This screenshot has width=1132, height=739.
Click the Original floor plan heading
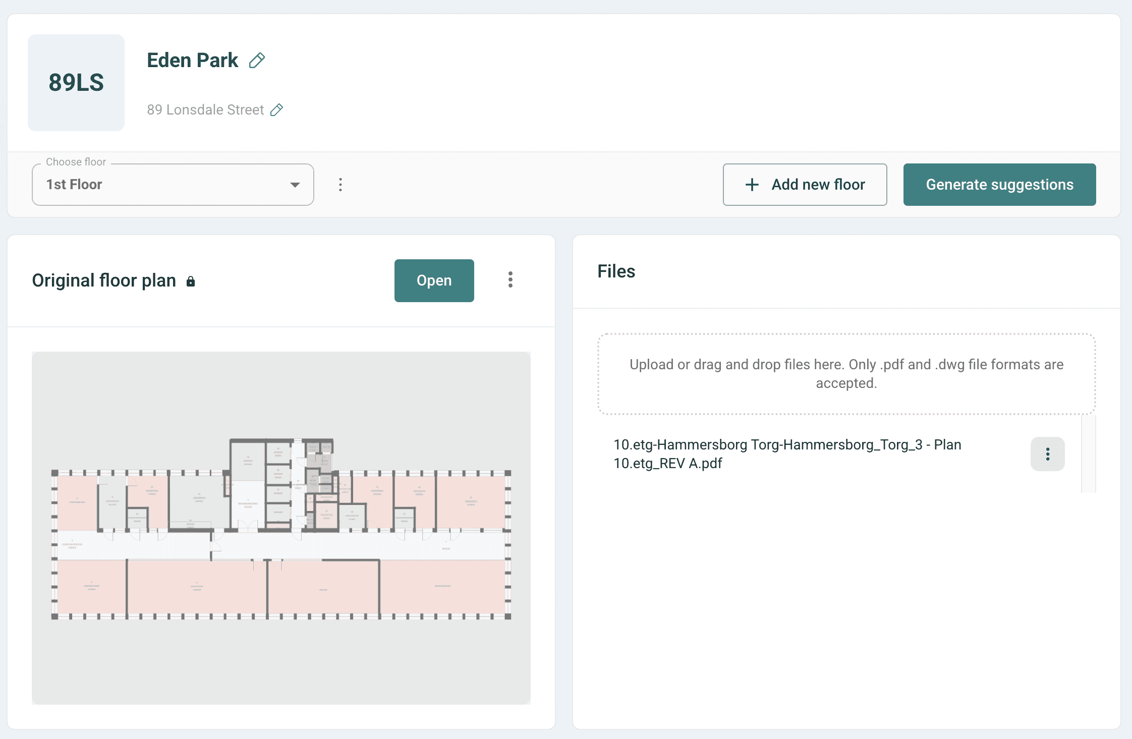pos(103,280)
